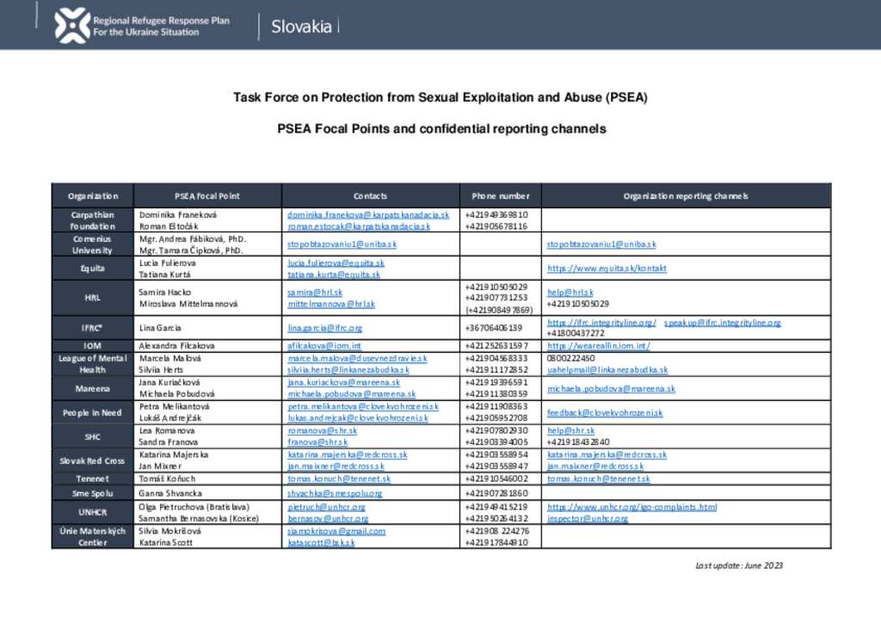The height and width of the screenshot is (623, 881).
Task: Click lina.garcia@ifrc.org email link
Action: [324, 328]
